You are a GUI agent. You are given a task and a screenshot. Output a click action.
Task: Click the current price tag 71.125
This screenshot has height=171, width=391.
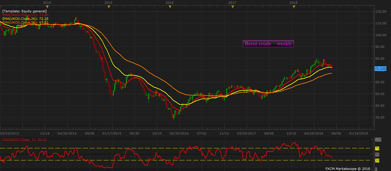(x=380, y=69)
